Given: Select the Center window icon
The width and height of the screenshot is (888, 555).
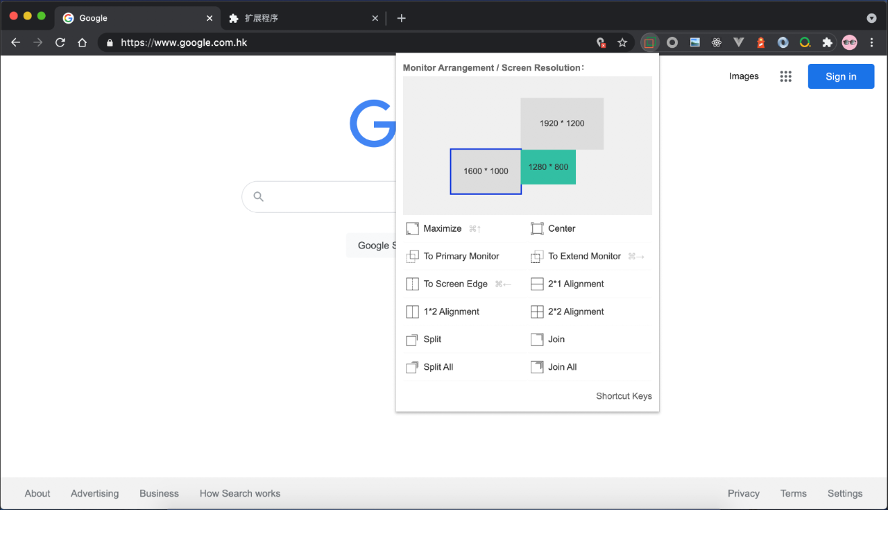Looking at the screenshot, I should tap(537, 228).
